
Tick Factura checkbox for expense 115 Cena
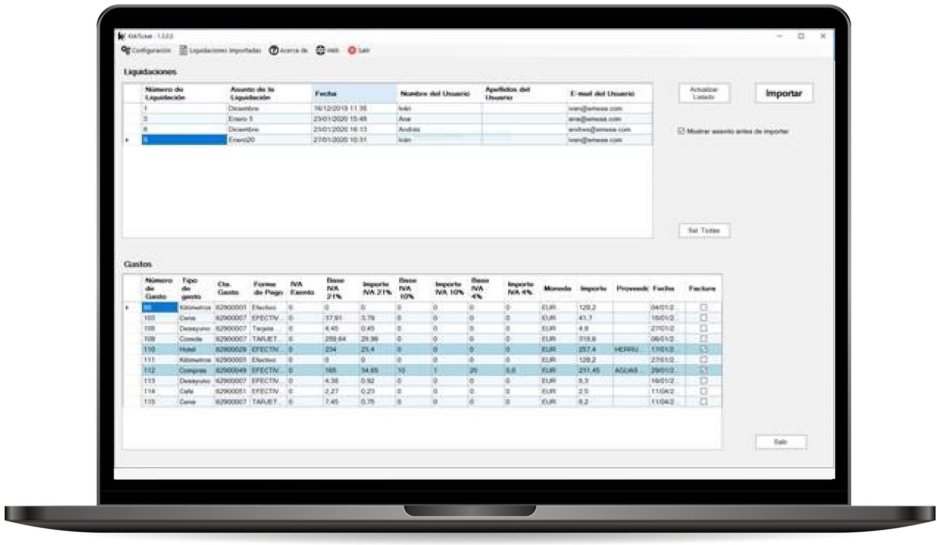pyautogui.click(x=703, y=402)
